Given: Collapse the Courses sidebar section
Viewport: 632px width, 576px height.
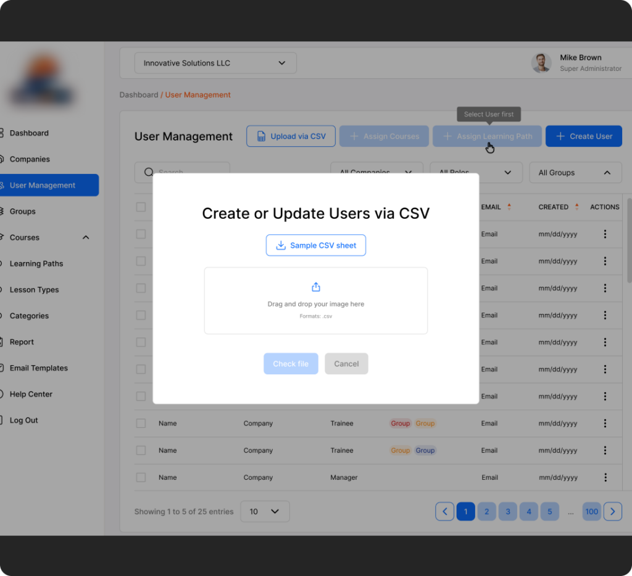Looking at the screenshot, I should (85, 237).
